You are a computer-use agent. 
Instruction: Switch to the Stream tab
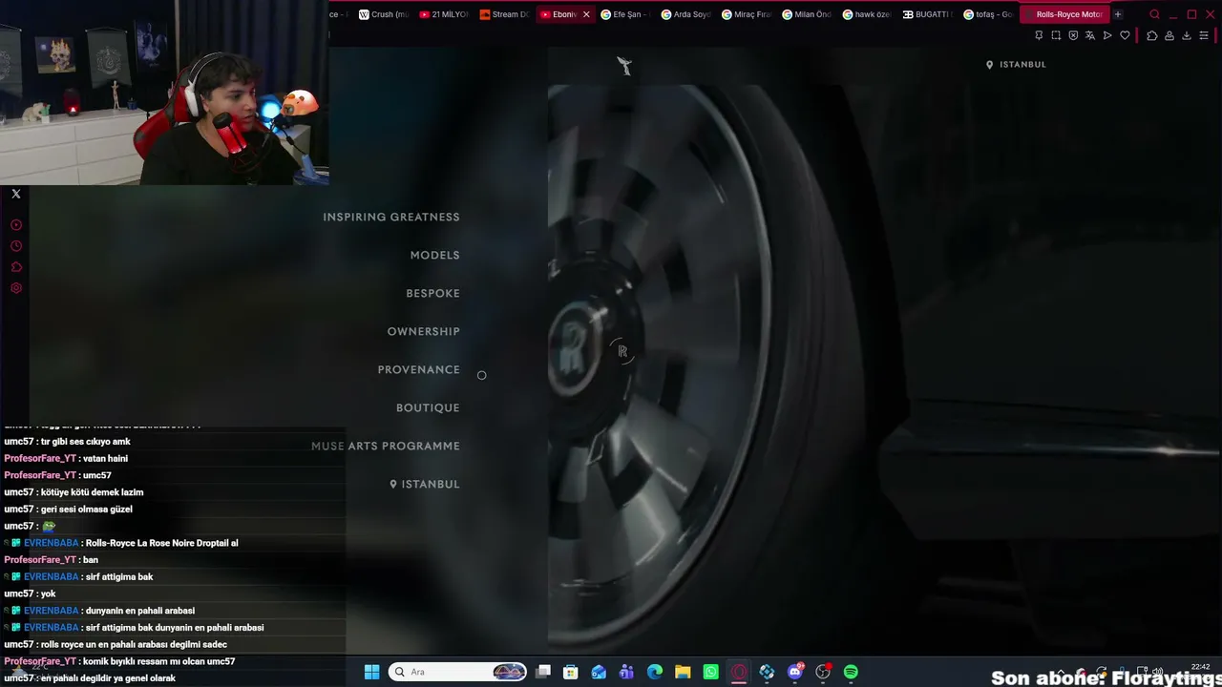pos(504,14)
